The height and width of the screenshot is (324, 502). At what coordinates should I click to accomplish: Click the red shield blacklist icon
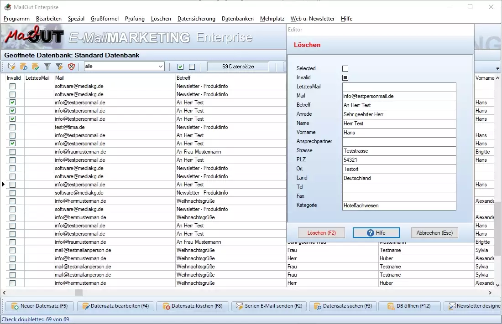click(71, 67)
